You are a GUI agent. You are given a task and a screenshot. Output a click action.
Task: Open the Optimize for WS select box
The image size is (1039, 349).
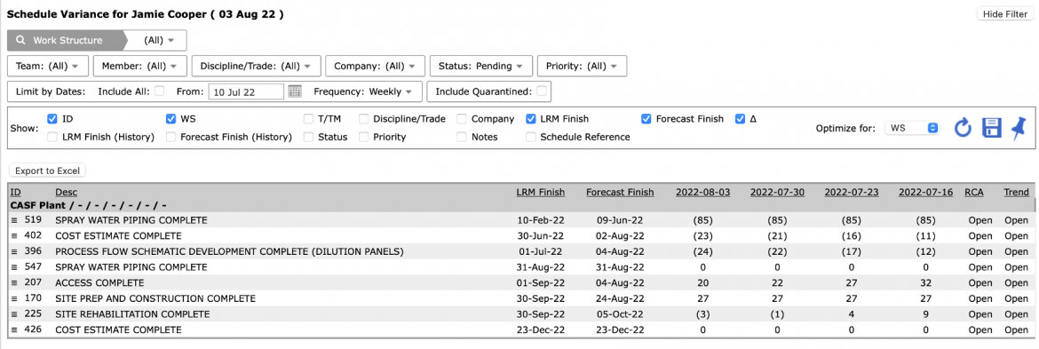912,128
